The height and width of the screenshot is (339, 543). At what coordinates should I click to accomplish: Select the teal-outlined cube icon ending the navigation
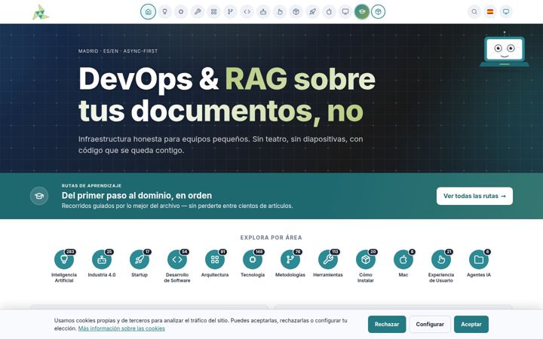[x=378, y=12]
